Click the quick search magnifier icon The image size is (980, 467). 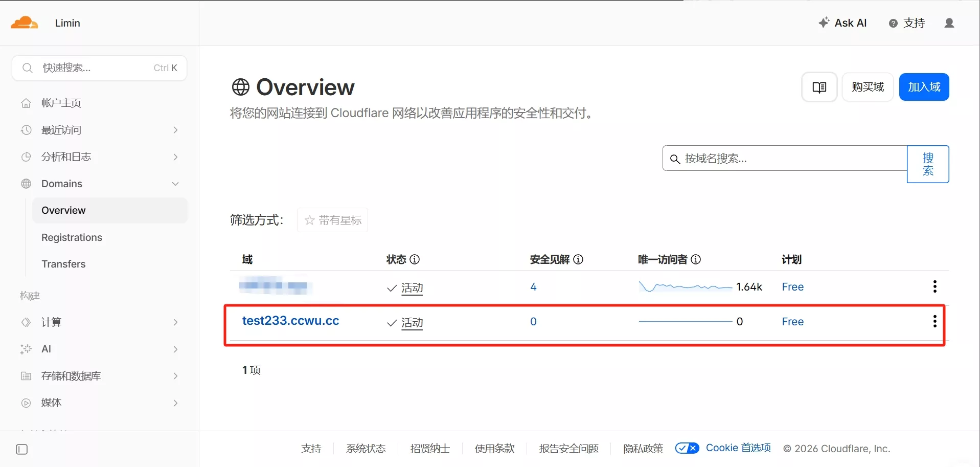click(x=28, y=68)
